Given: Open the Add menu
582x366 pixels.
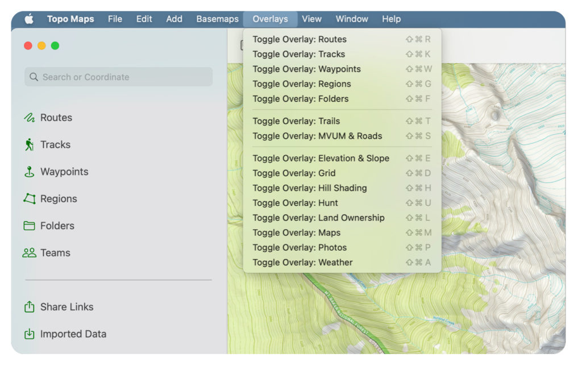Looking at the screenshot, I should (174, 19).
